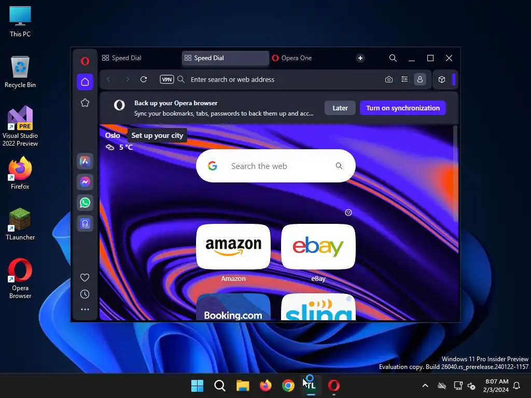Click the Opera logo menu button

(x=85, y=61)
